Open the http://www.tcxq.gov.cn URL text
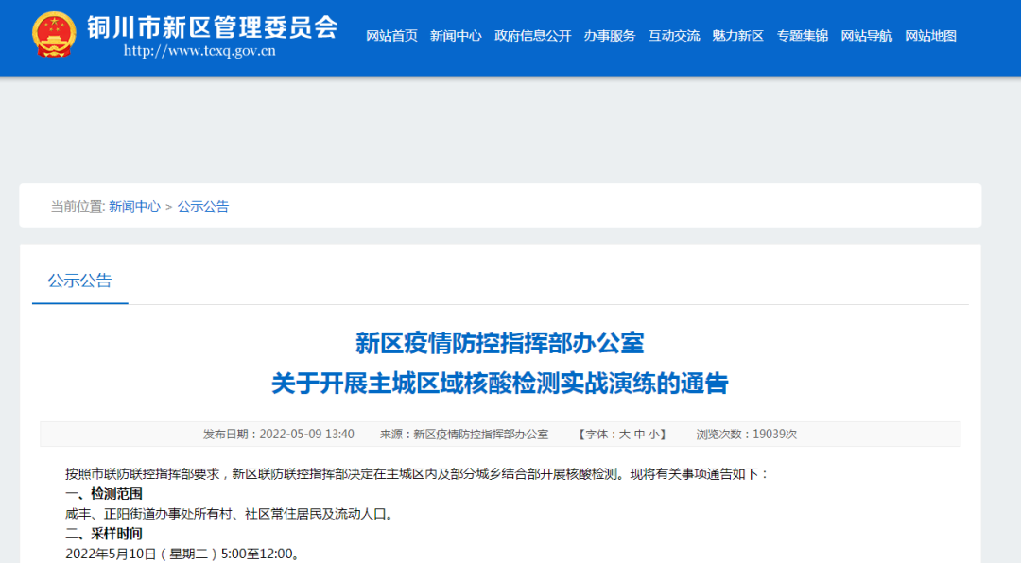Viewport: 1021px width, 563px height. 199,51
